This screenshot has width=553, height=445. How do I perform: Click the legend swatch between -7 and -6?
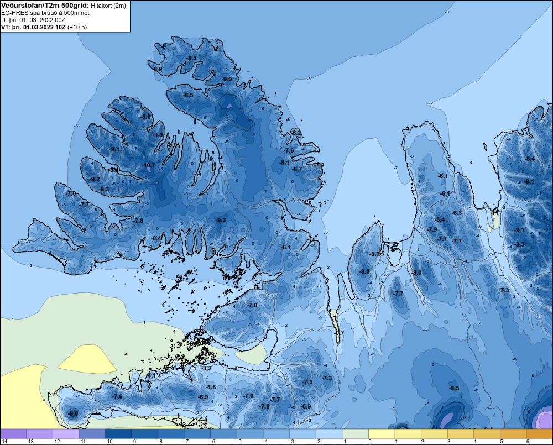click(x=197, y=434)
